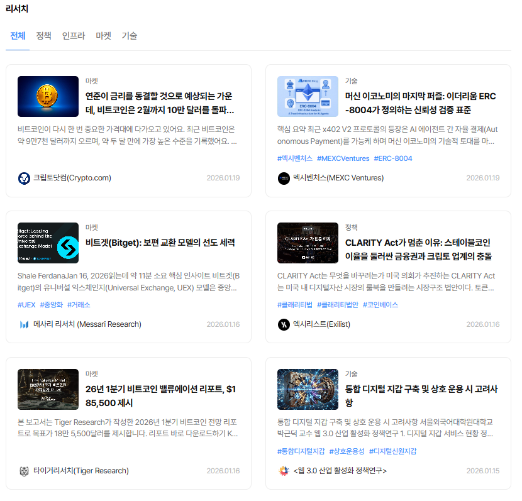Click the #디지털신원지갑 hashtag
The image size is (522, 501).
[x=392, y=451]
